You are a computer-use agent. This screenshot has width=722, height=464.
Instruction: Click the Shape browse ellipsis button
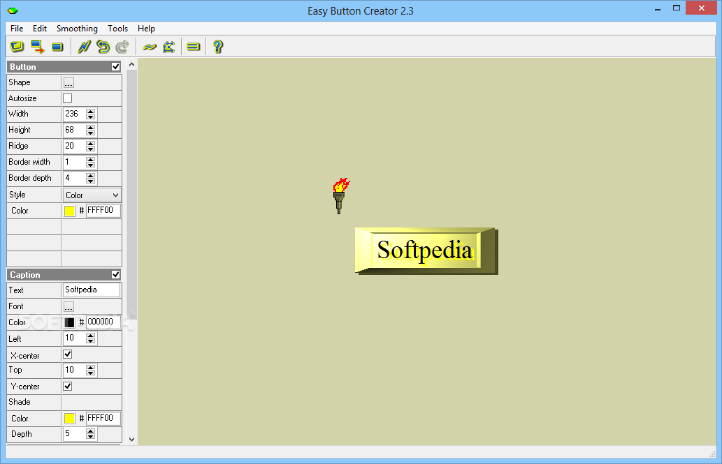pyautogui.click(x=68, y=83)
